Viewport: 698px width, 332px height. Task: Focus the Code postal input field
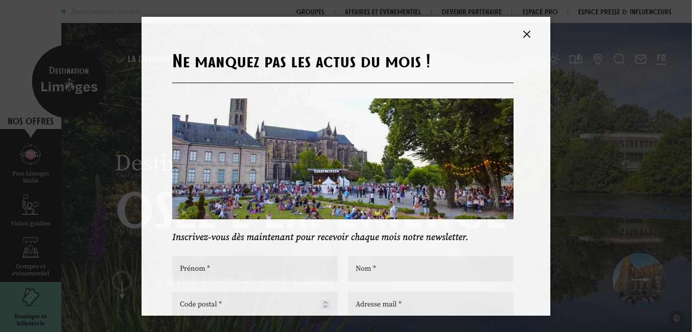[255, 304]
